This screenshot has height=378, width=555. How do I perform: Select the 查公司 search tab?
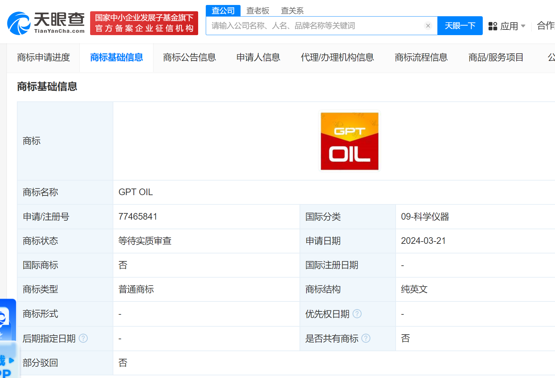click(x=223, y=11)
